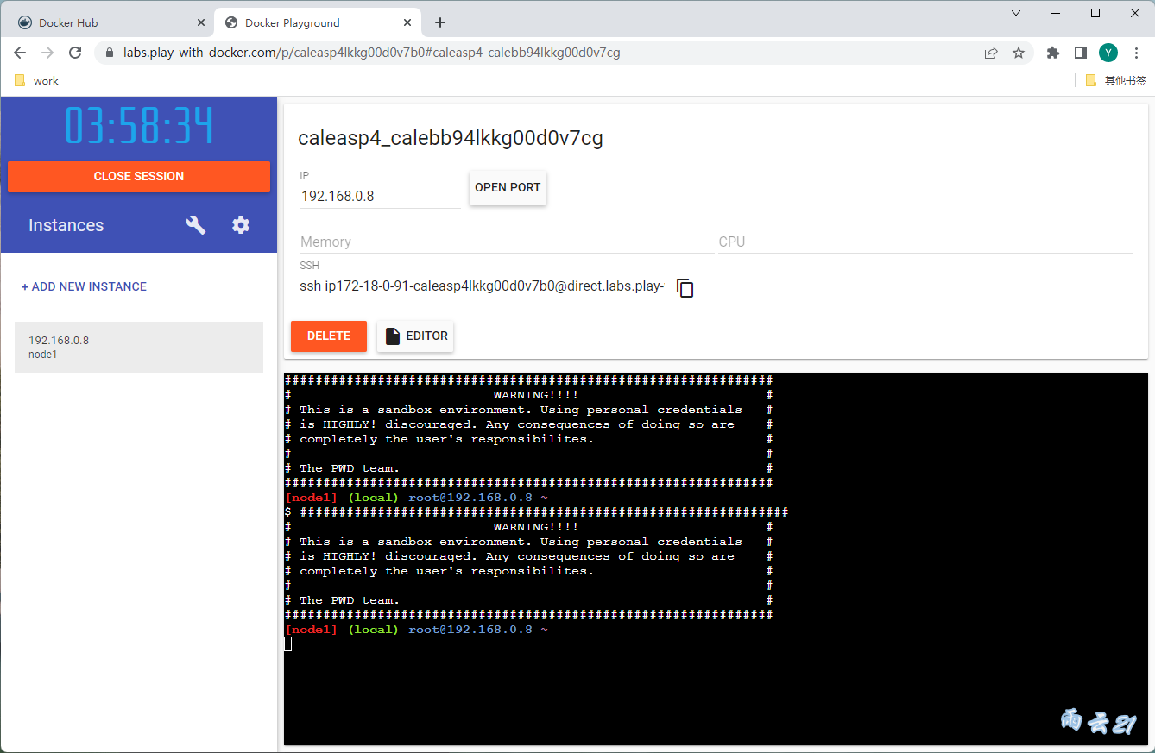Screen dimensions: 1155x753
Task: Click the last terminal prompt root@192.168.0.8
Action: 470,630
